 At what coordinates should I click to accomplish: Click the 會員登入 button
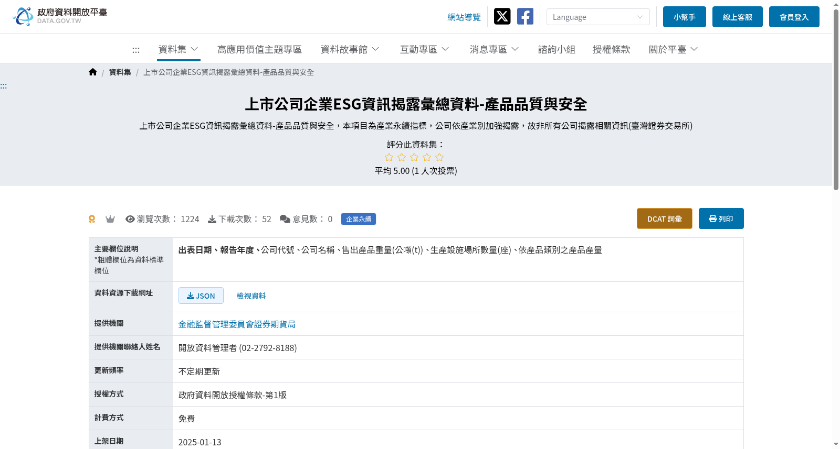tap(794, 17)
